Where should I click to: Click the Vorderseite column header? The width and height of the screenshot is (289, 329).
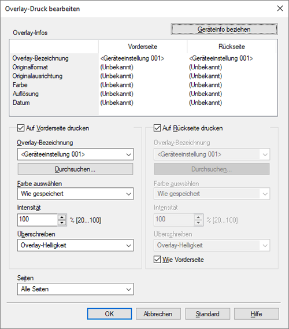pos(143,47)
